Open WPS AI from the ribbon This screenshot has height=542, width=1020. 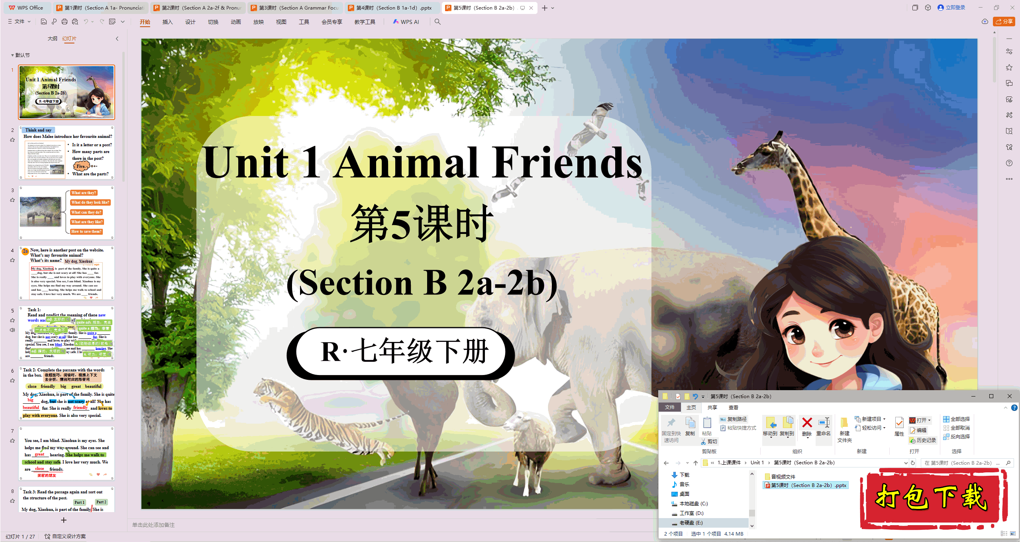[406, 22]
